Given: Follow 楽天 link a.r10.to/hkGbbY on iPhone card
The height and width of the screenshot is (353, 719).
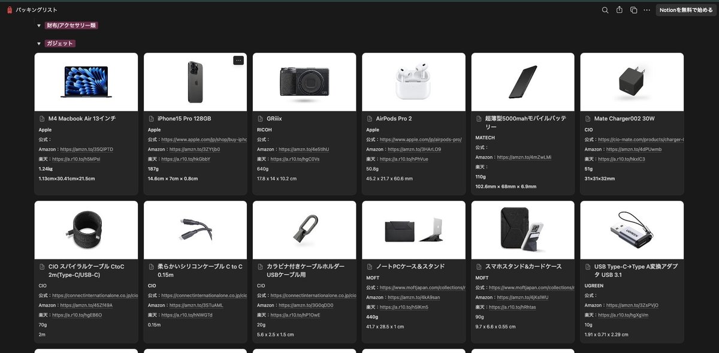Looking at the screenshot, I should (186, 159).
